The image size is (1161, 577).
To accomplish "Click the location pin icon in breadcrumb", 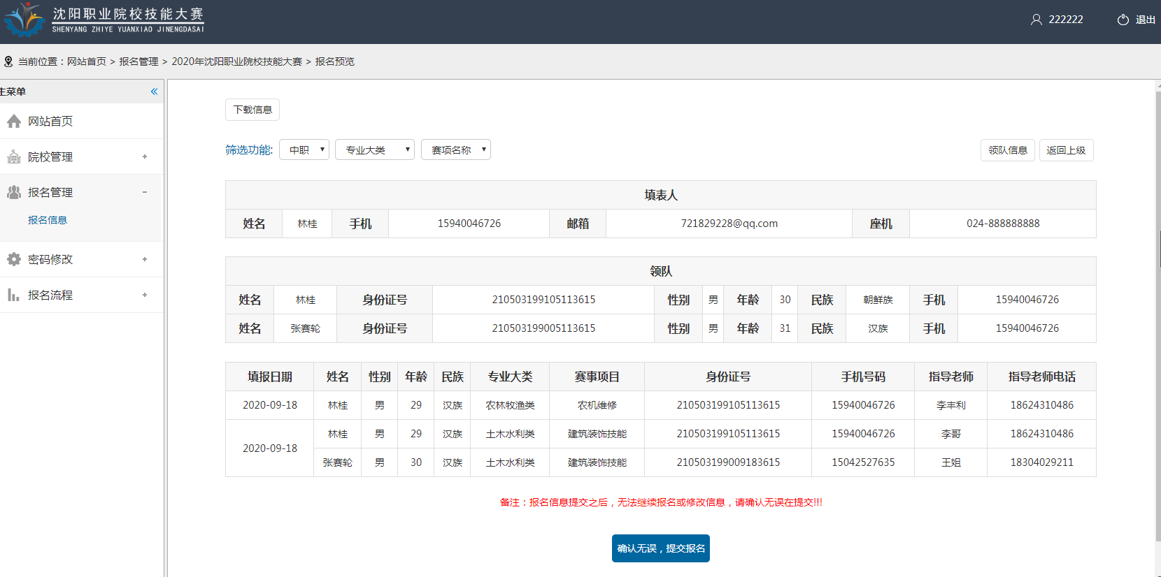I will (x=8, y=61).
